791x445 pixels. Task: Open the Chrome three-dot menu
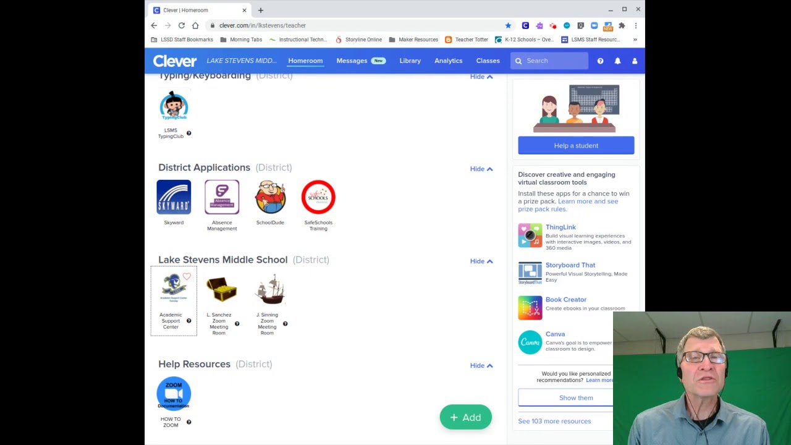pos(635,25)
